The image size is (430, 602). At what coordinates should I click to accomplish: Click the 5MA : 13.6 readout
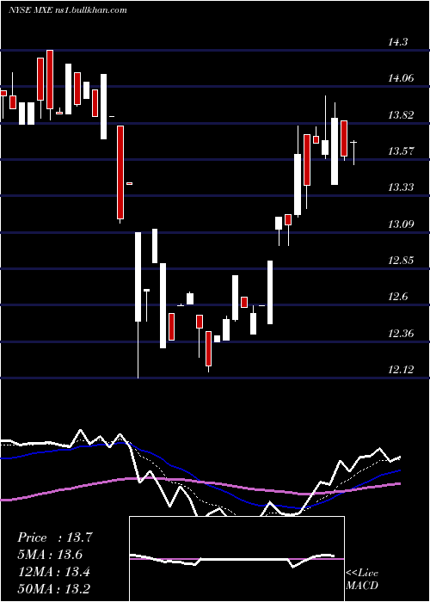[50, 555]
